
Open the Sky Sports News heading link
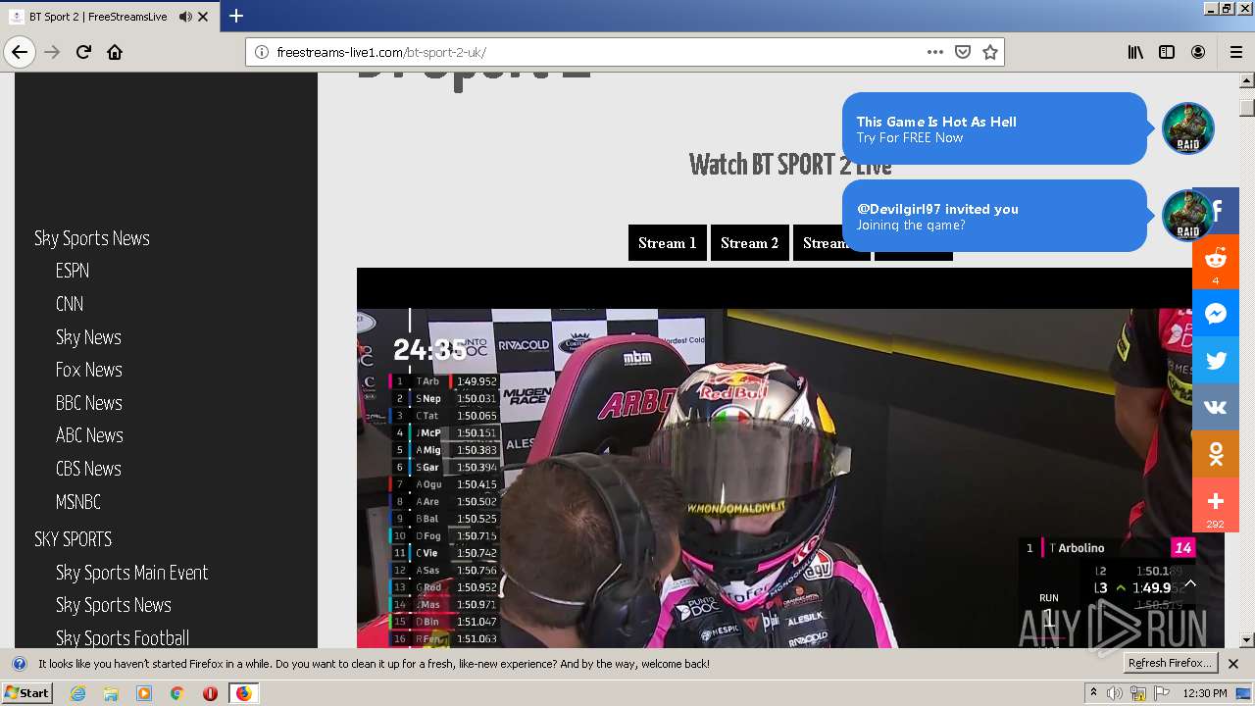coord(92,238)
